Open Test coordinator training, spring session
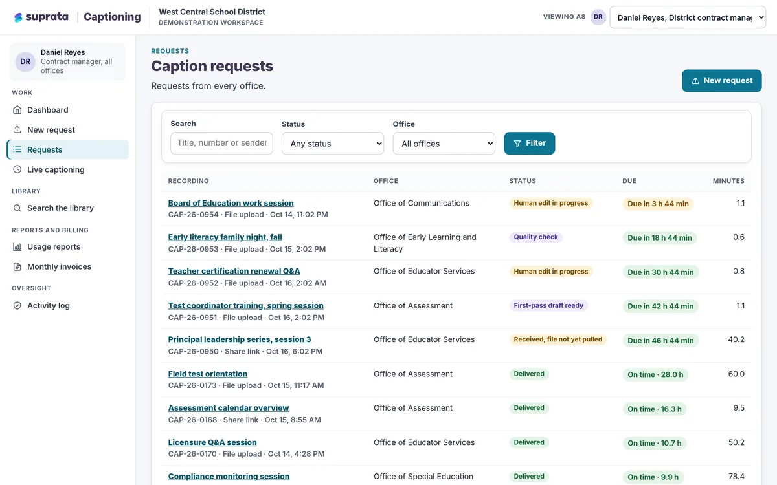Image resolution: width=777 pixels, height=485 pixels. tap(245, 305)
